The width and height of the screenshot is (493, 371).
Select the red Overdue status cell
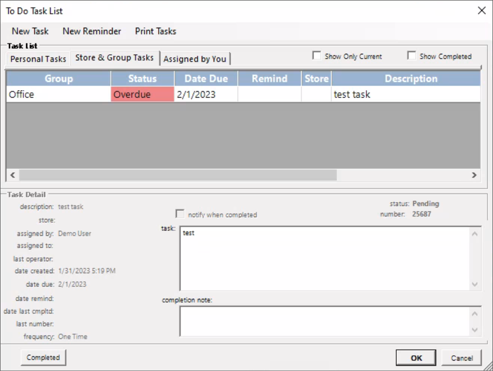point(142,95)
